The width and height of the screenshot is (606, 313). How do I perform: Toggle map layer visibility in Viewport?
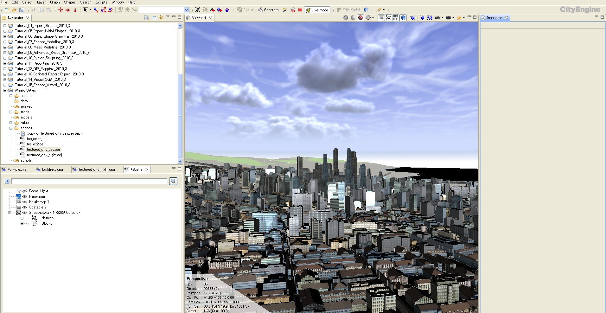381,18
